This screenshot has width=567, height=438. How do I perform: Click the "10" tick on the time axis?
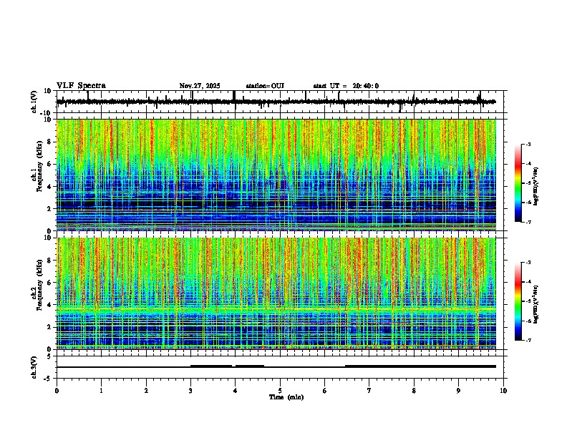click(503, 391)
